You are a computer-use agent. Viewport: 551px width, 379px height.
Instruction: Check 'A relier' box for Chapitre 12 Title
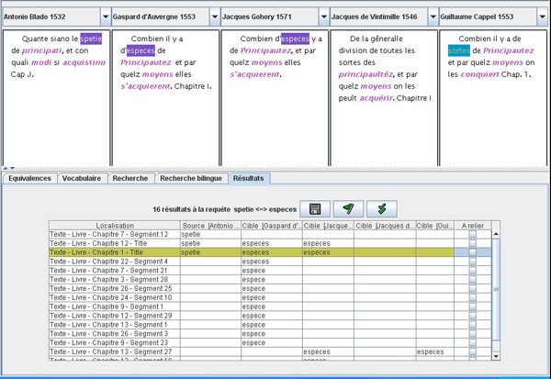point(473,243)
